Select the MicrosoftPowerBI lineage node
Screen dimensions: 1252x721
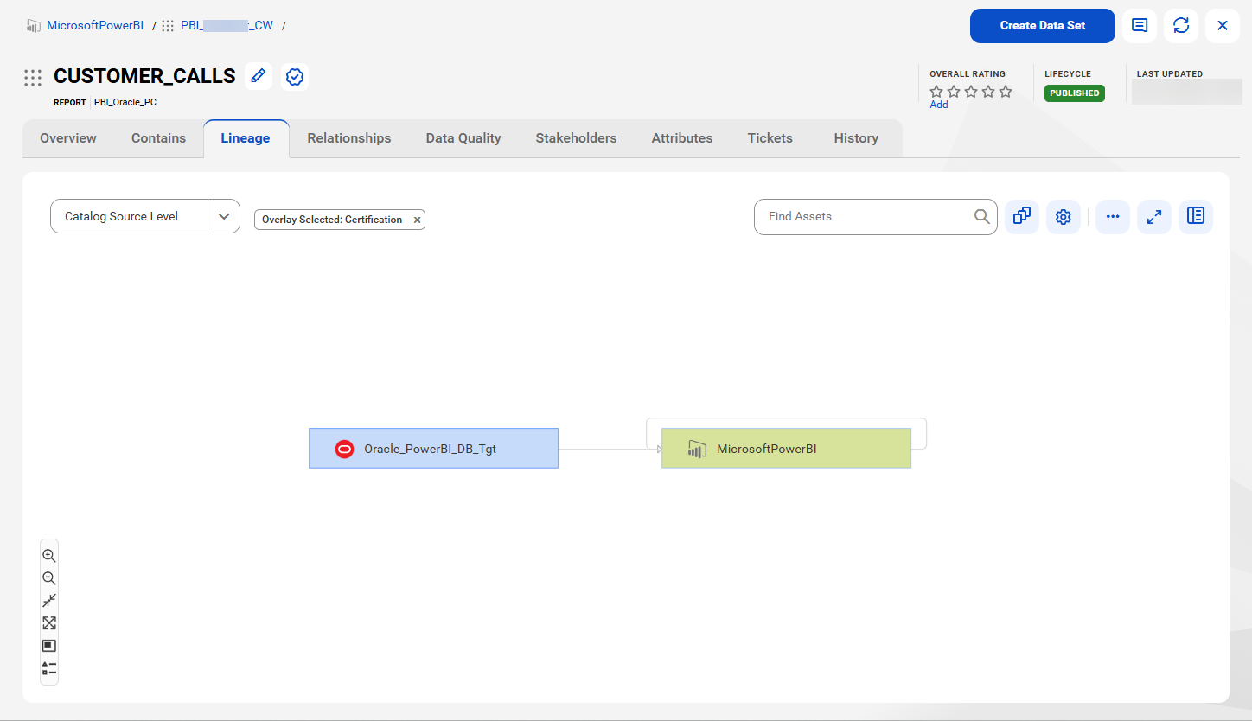coord(786,449)
